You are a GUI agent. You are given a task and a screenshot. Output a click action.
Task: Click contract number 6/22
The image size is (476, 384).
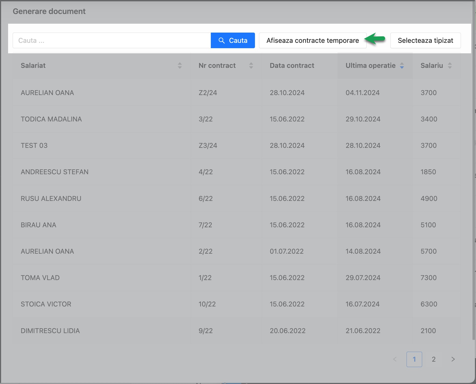pos(206,198)
